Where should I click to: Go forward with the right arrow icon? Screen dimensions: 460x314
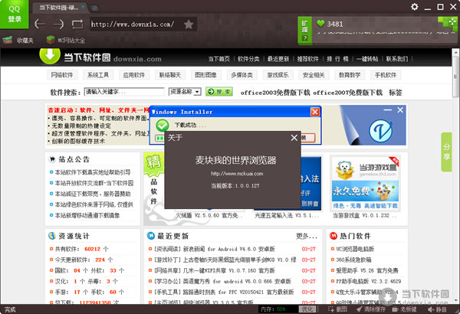point(58,24)
